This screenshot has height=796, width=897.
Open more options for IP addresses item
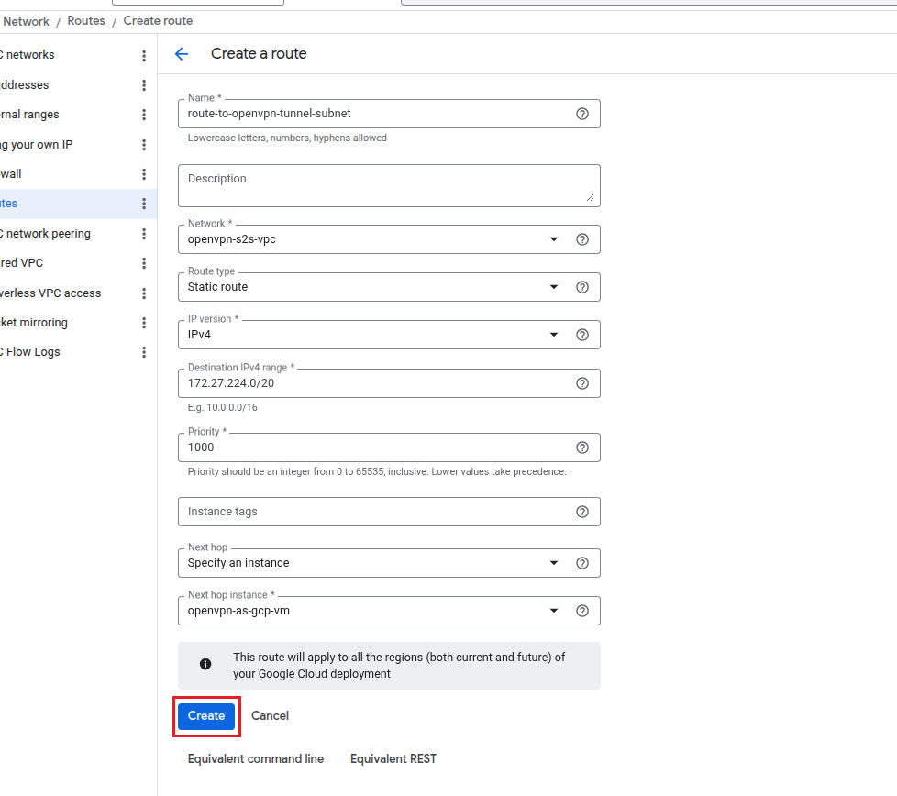tap(144, 85)
